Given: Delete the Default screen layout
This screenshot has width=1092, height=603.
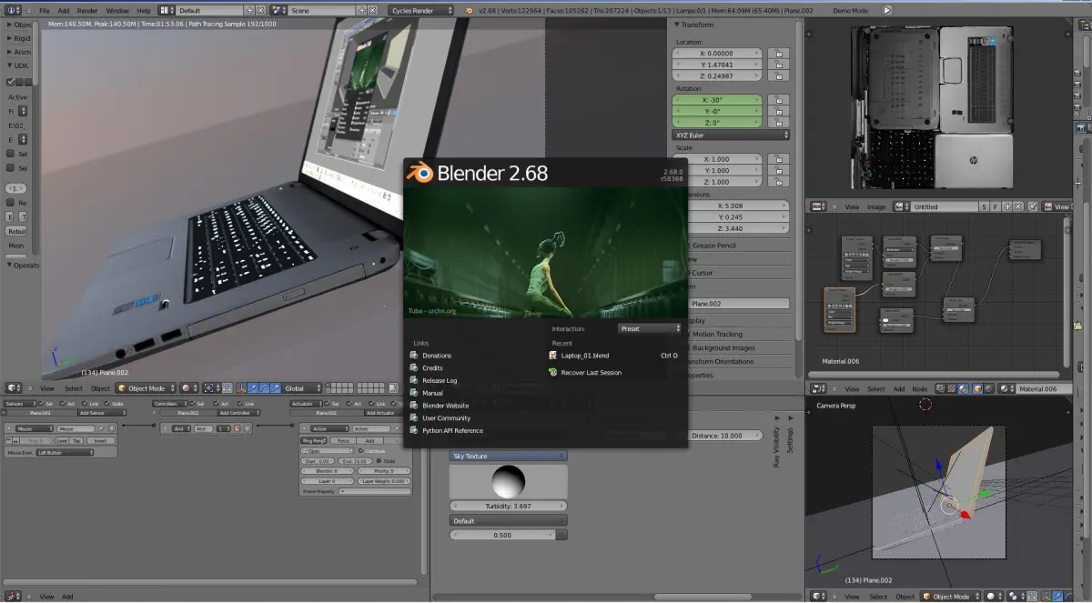Looking at the screenshot, I should point(260,10).
